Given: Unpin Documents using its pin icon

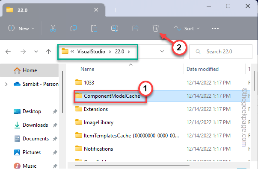Looking at the screenshot, I should click(x=55, y=139).
